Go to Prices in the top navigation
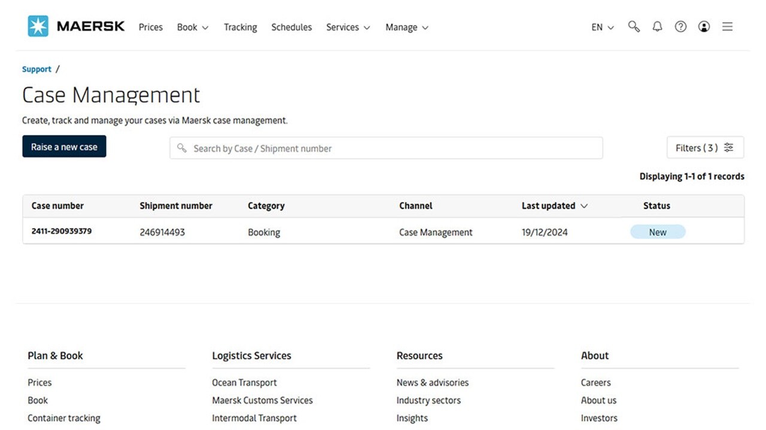 (x=150, y=27)
